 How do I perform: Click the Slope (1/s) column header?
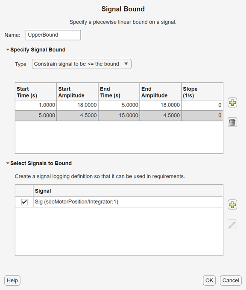(202, 92)
